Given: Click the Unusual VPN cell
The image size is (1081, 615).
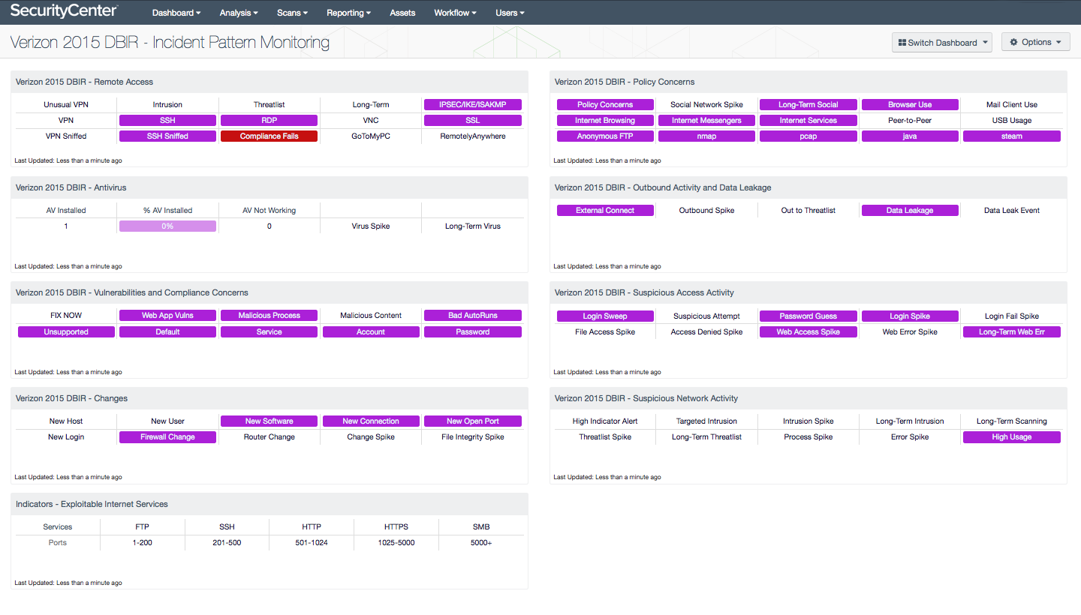Looking at the screenshot, I should click(x=66, y=105).
